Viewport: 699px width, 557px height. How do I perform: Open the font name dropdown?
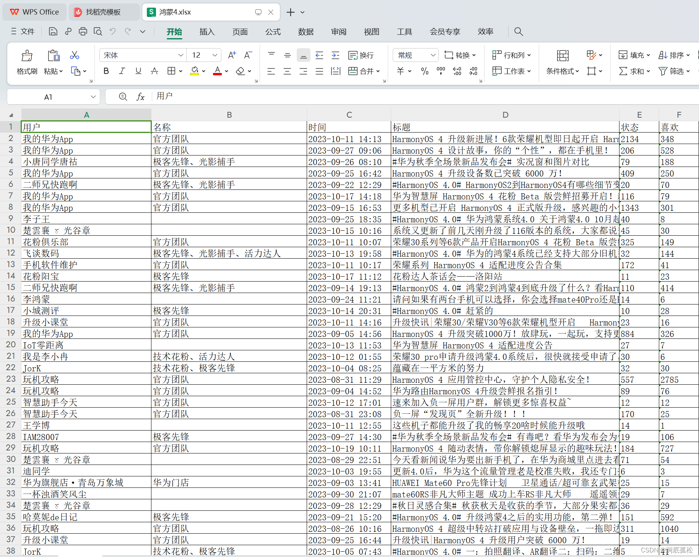[180, 55]
